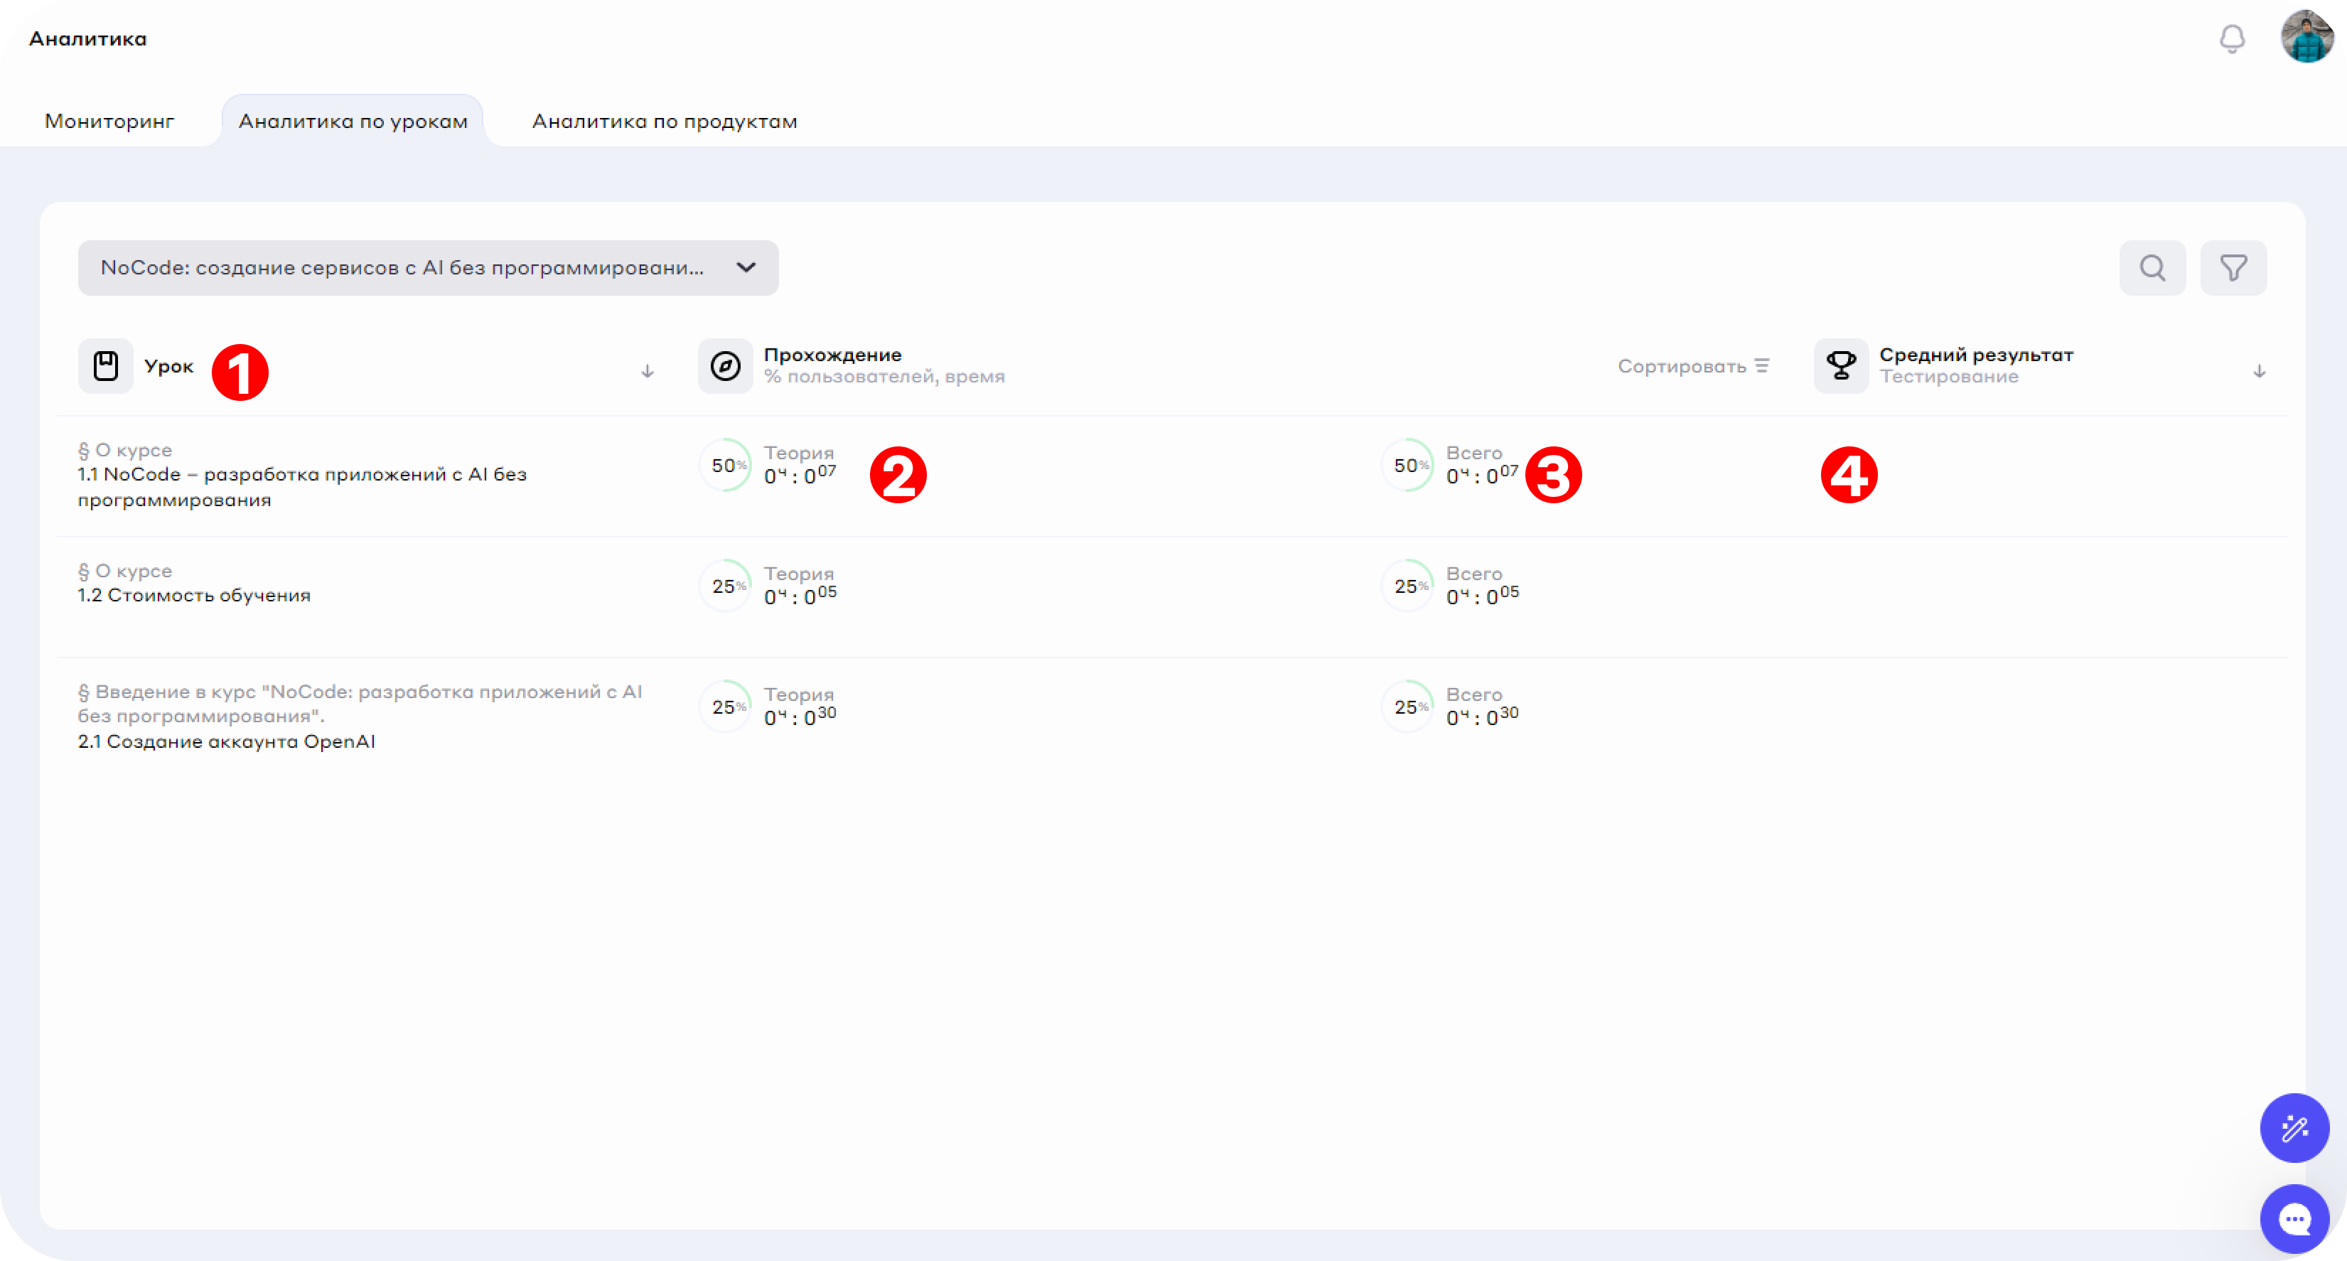2347x1261 pixels.
Task: Switch to the Мониторинг tab
Action: pyautogui.click(x=109, y=121)
